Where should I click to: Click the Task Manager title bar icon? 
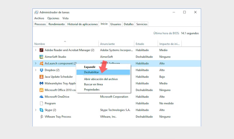pos(36,12)
